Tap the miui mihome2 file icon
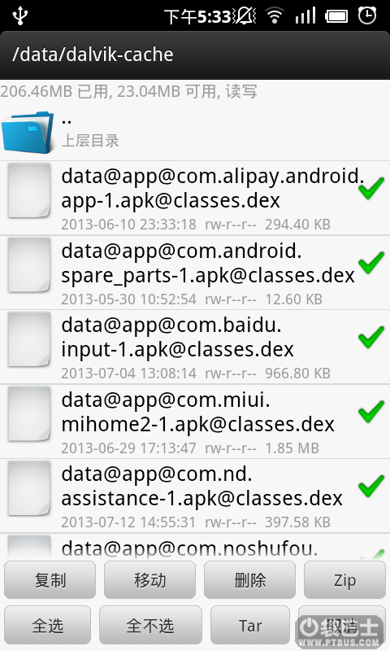390x651 pixels. click(x=29, y=414)
